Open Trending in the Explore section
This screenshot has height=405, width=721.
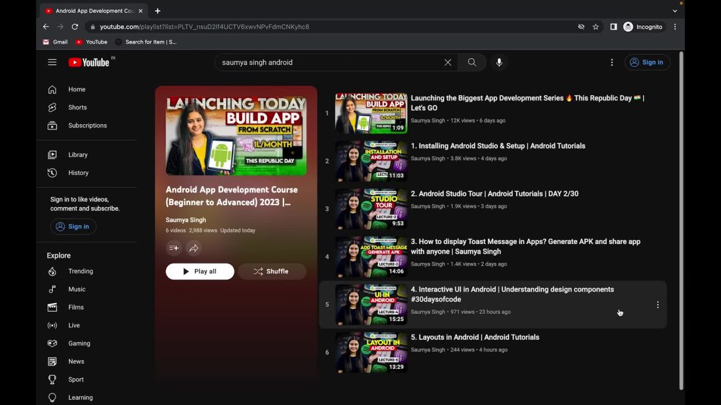[x=80, y=272]
